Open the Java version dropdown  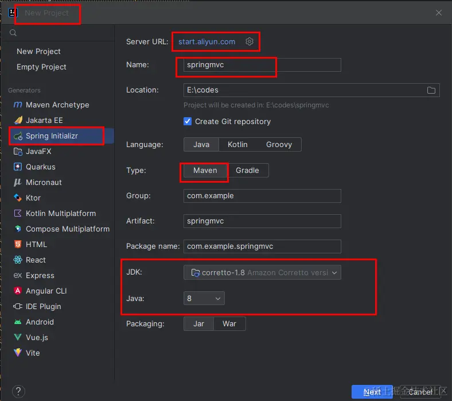tap(204, 298)
